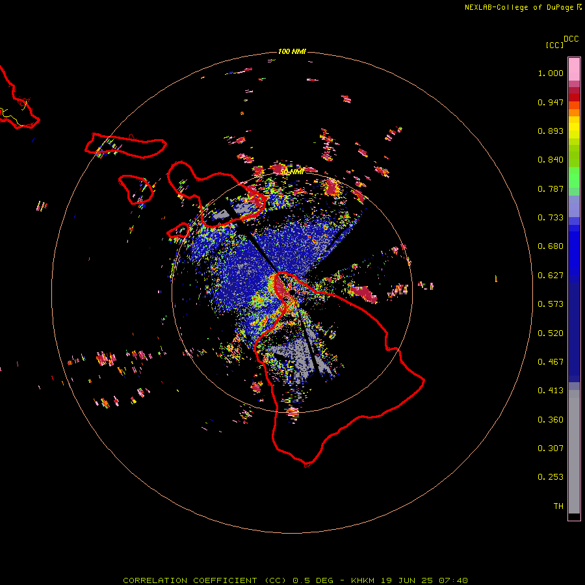Click the 0.573 color scale value
This screenshot has height=585, width=585.
click(x=551, y=304)
